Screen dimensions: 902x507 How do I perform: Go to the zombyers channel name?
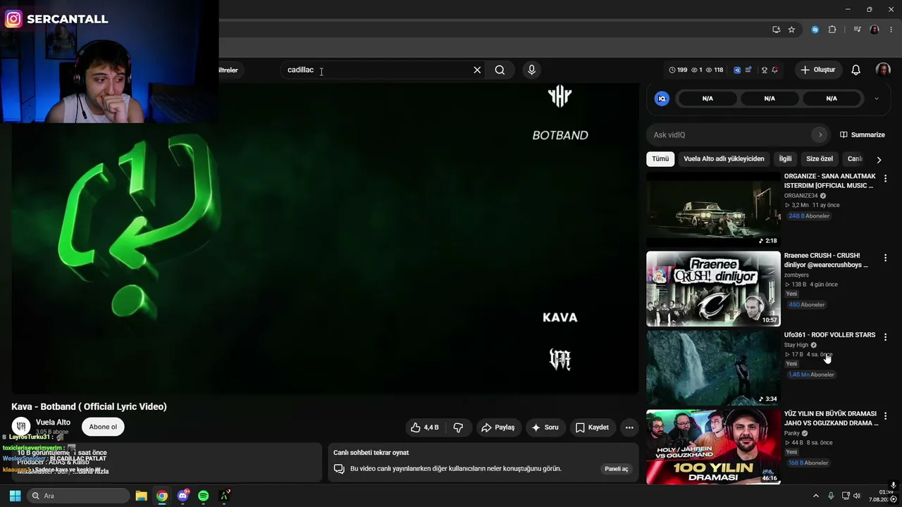coord(796,275)
